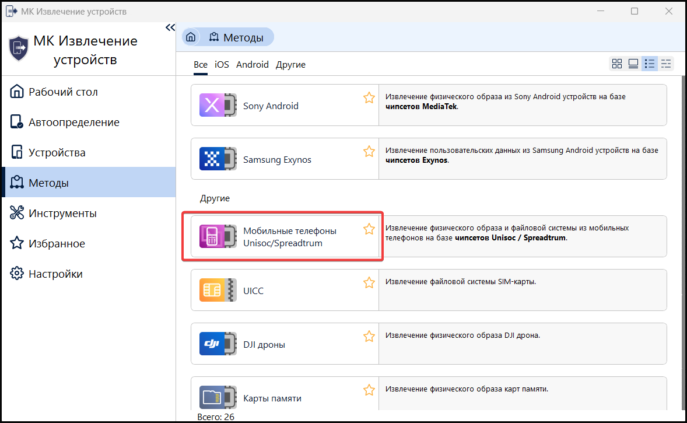The image size is (687, 423).
Task: Maximize the application window
Action: tap(635, 11)
